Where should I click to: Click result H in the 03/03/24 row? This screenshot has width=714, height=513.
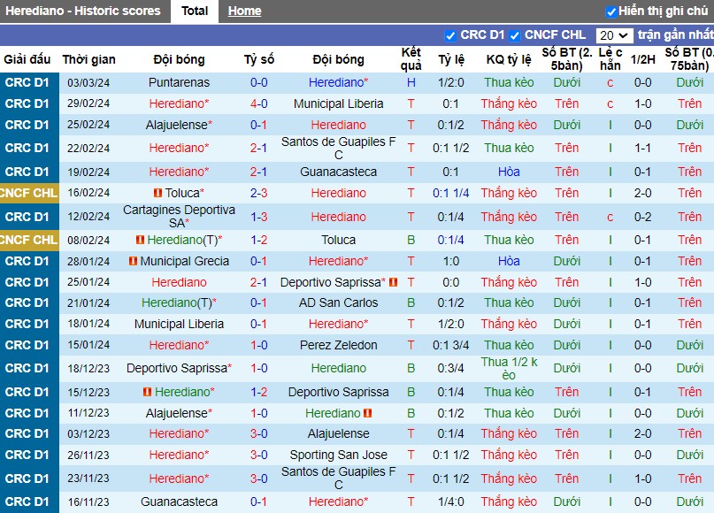coord(411,83)
